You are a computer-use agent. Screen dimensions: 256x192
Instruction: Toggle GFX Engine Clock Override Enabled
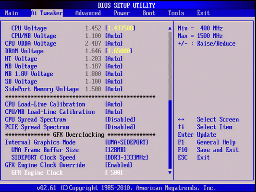(119, 165)
